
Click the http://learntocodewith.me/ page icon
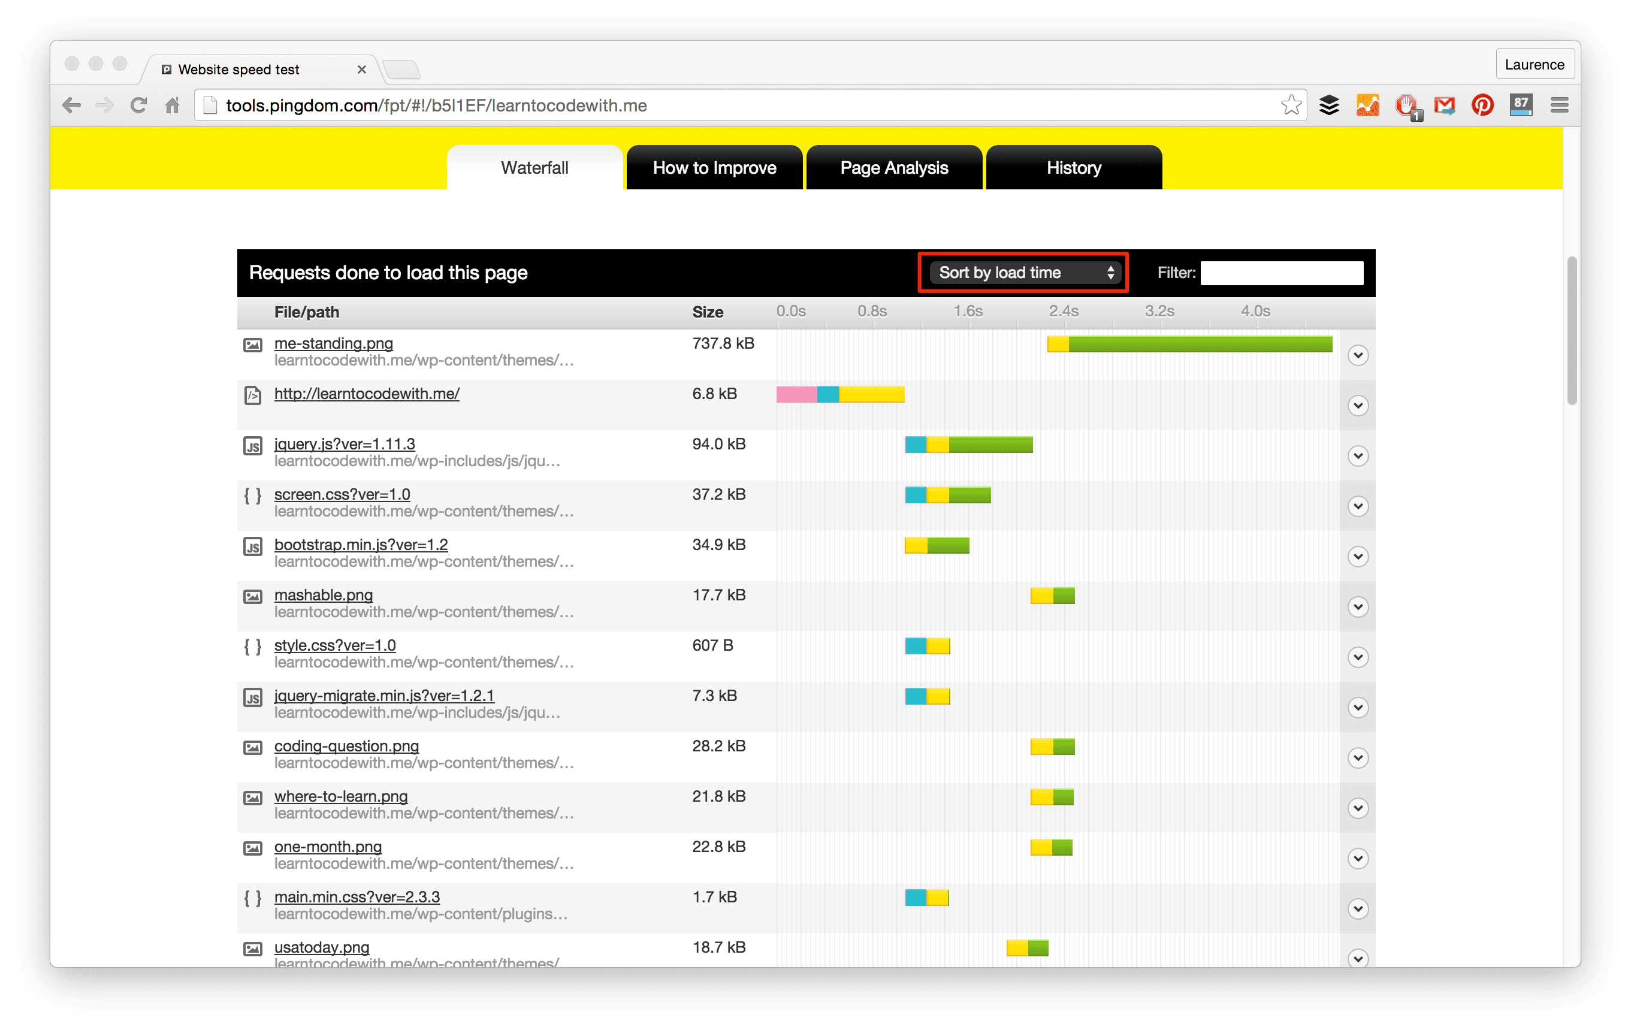tap(253, 394)
